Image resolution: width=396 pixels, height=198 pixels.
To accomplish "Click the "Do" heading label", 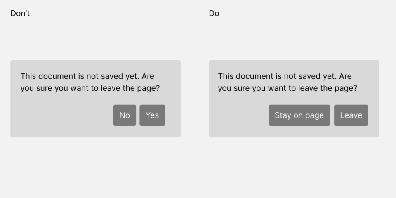I will coord(214,14).
